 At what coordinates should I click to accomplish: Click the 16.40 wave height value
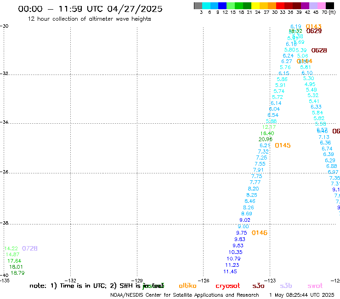267,133
